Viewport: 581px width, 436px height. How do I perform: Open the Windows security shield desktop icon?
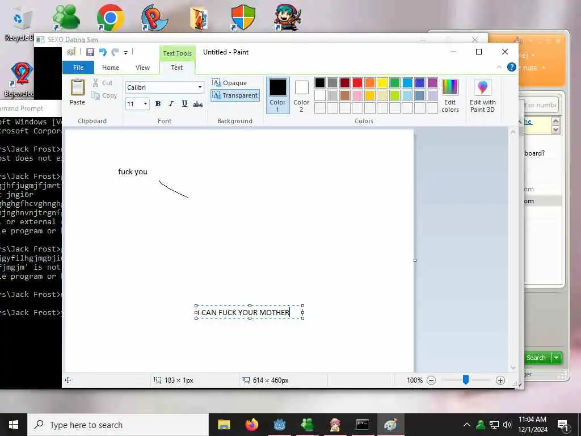243,18
